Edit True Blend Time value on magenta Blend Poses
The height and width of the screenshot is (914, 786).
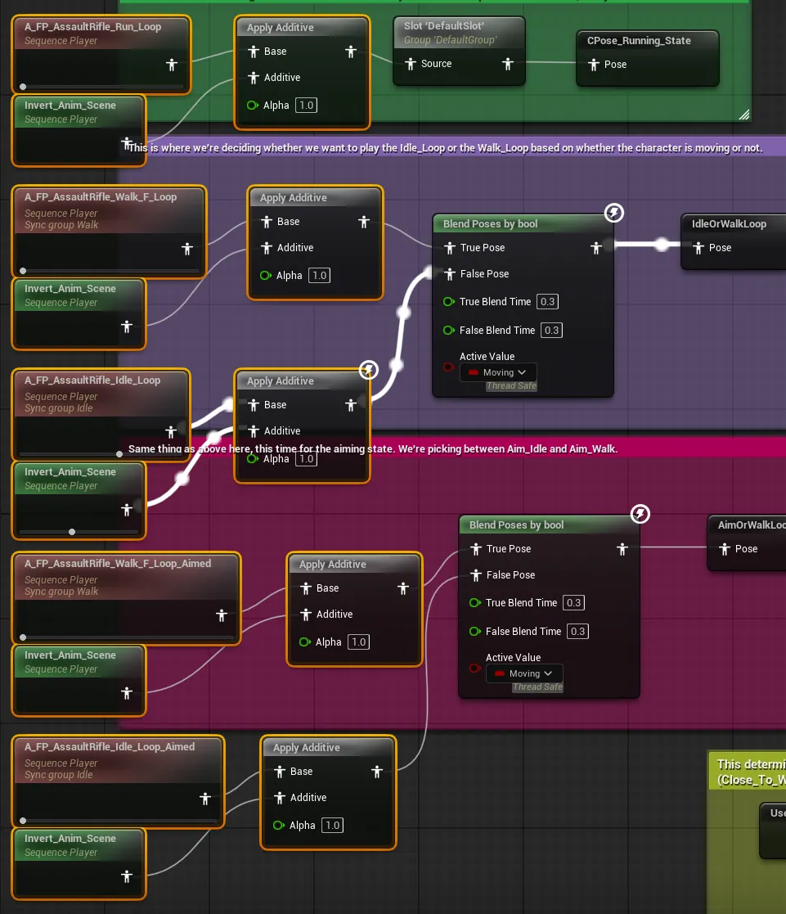(x=573, y=603)
